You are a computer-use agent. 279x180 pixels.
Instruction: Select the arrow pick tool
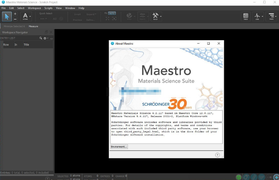click(x=7, y=16)
